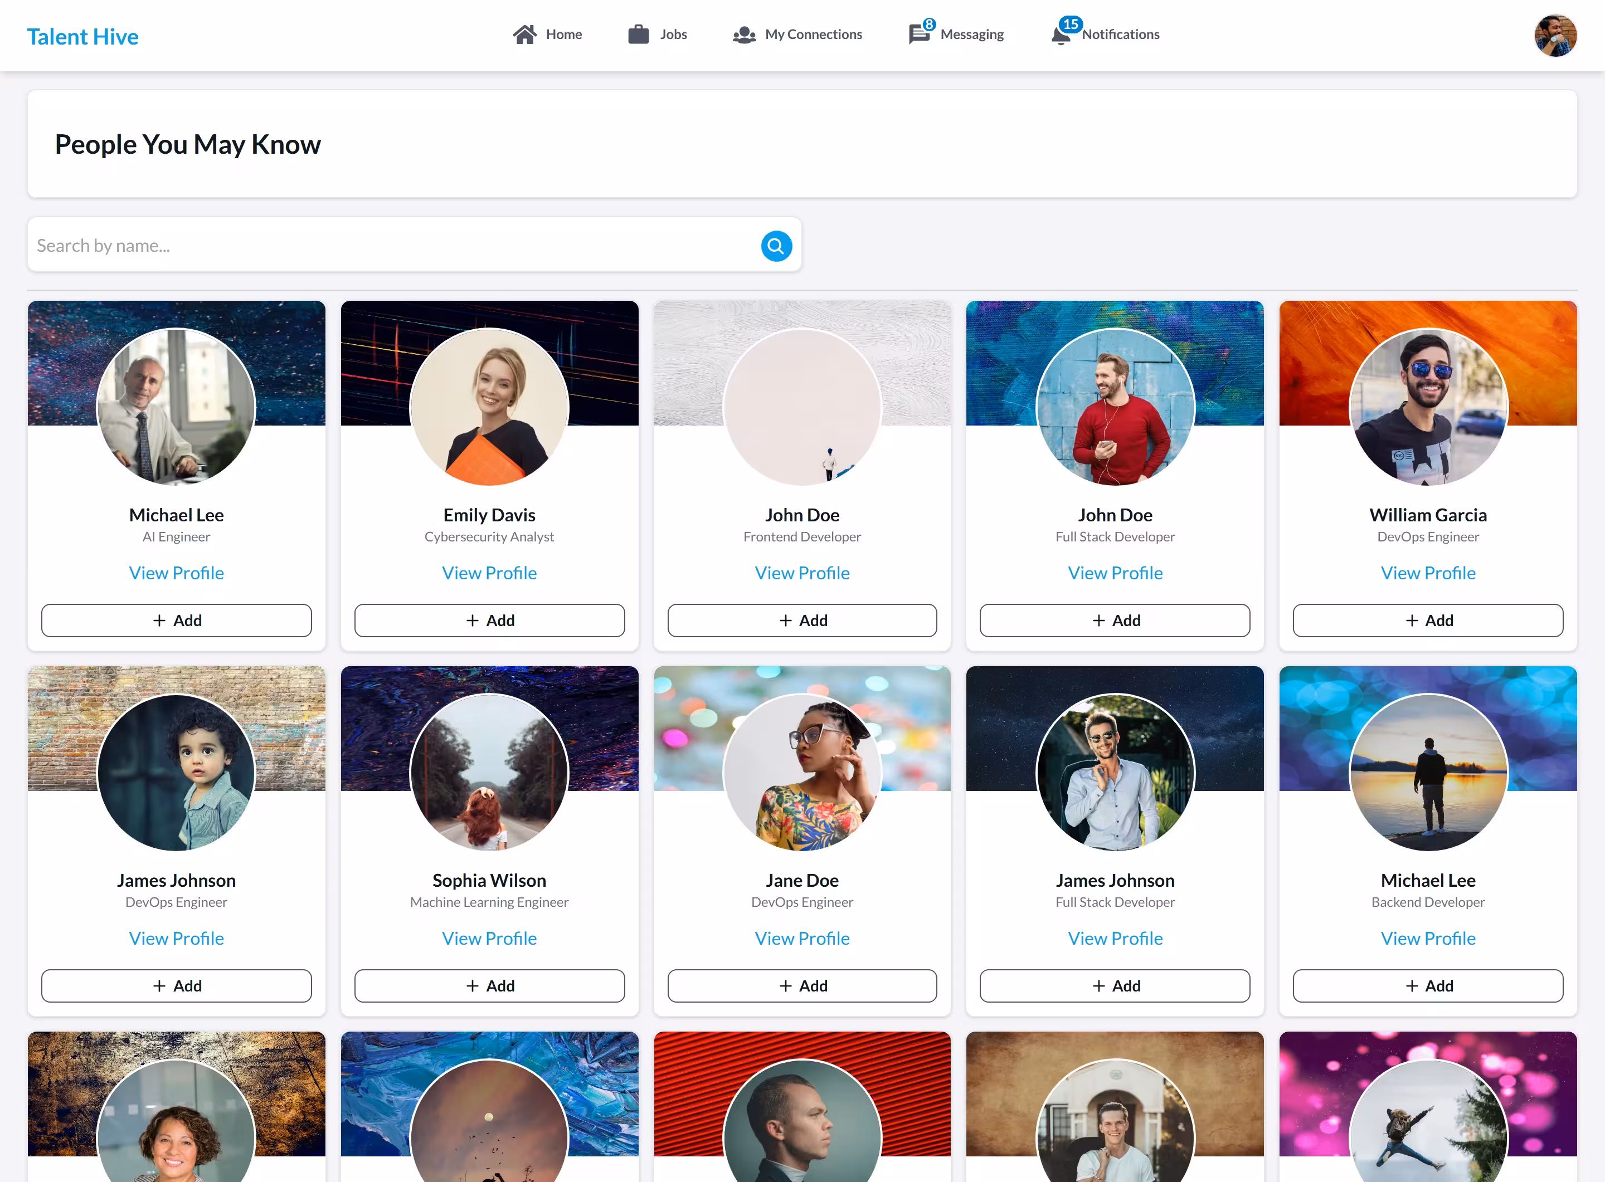1605x1182 pixels.
Task: View Profile of Michael Lee, AI Engineer
Action: [176, 573]
